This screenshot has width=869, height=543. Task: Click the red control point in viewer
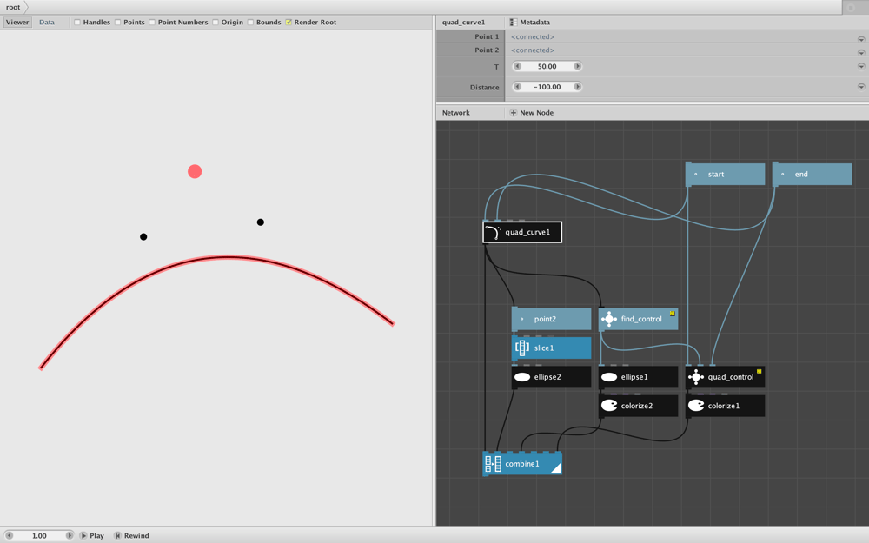tap(195, 172)
